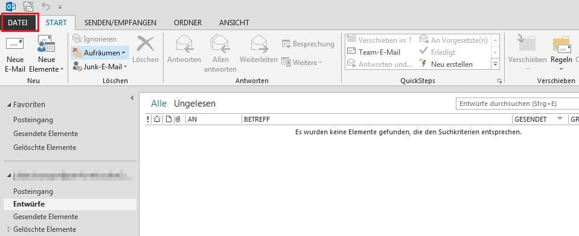Filter by Ungelesen messages
579x236 pixels.
(x=194, y=104)
